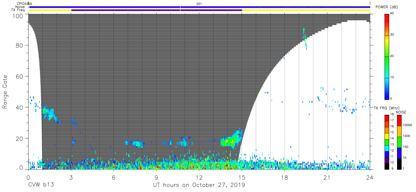Image resolution: width=416 pixels, height=192 pixels.
Task: Click the "11" TX frequency legend label
Action: click(x=393, y=156)
